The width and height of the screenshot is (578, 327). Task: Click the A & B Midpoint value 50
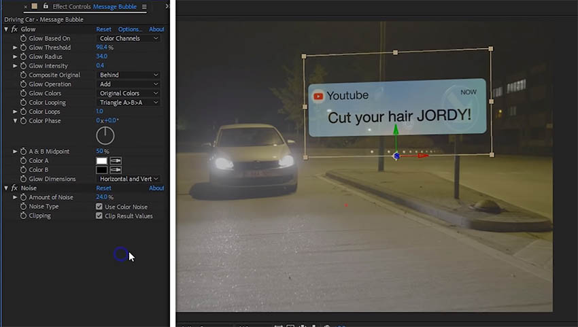coord(99,151)
